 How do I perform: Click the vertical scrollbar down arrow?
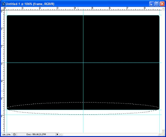163,131
